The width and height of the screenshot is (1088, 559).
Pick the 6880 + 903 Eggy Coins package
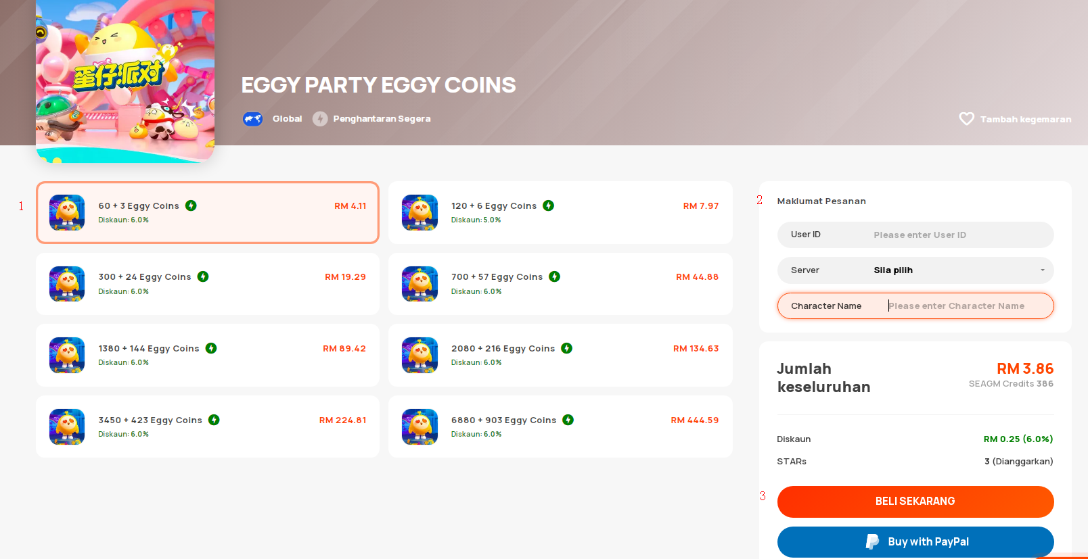pyautogui.click(x=560, y=427)
